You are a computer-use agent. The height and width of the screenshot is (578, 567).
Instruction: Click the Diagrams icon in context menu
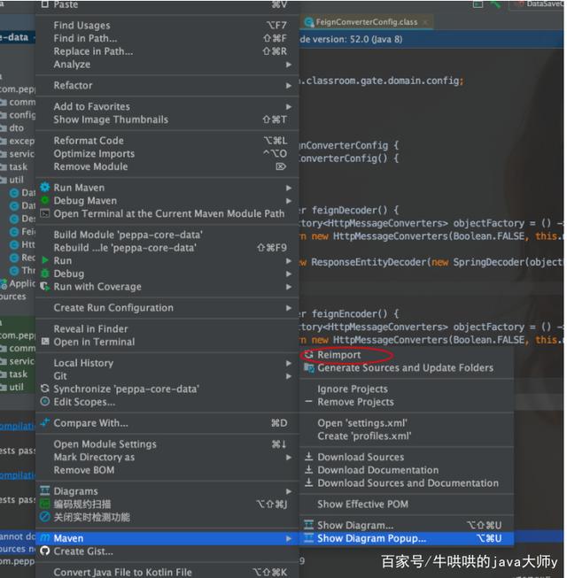[x=44, y=490]
